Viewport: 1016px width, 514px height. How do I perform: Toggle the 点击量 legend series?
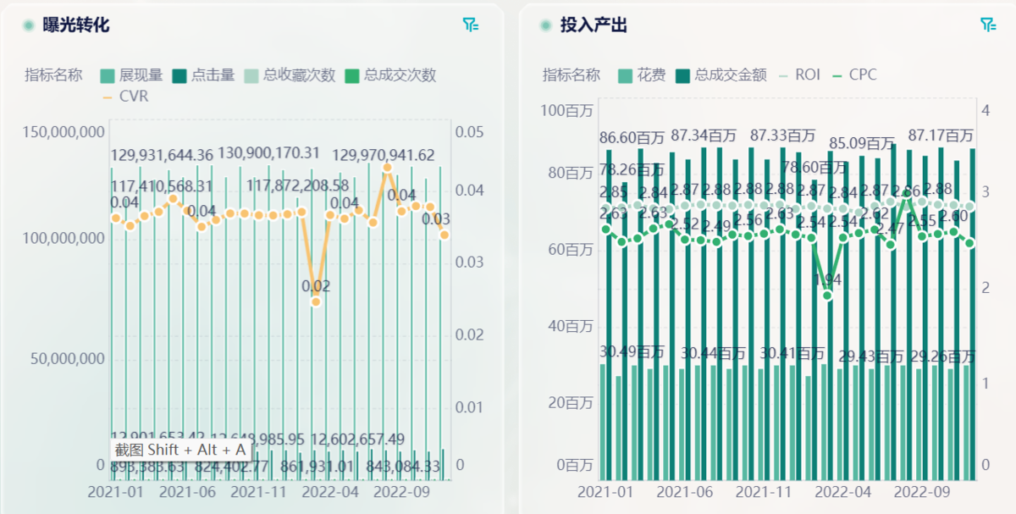click(x=179, y=75)
